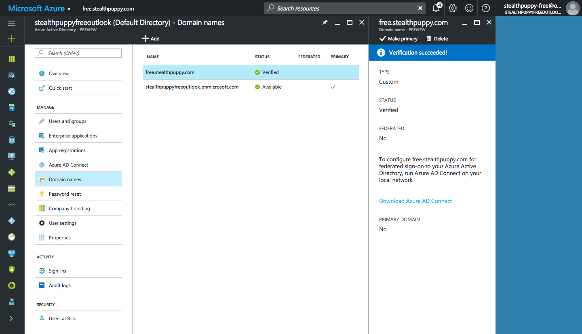This screenshot has height=334, width=582.
Task: Expand More services chevron at sidebar bottom
Action: [11, 319]
